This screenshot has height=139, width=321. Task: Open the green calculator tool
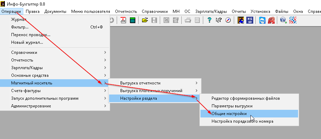133,20
